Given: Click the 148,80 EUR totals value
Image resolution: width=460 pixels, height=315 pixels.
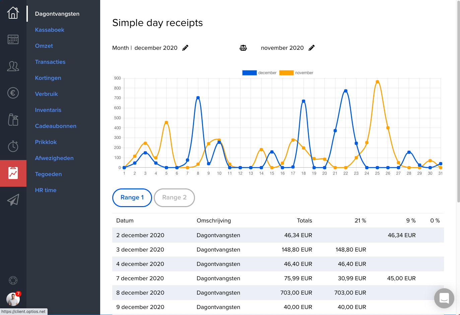Looking at the screenshot, I should (297, 250).
